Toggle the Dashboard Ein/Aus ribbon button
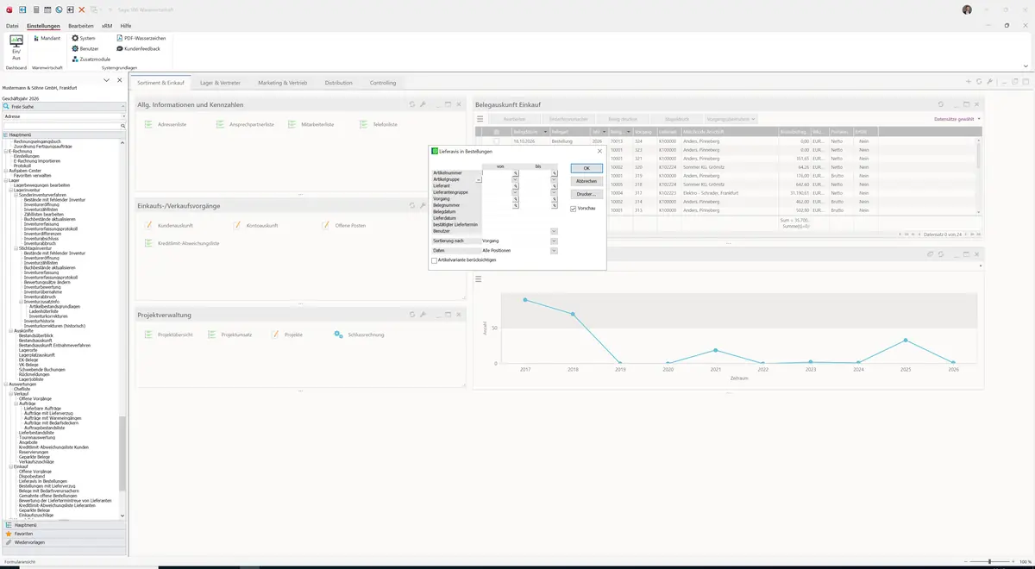The height and width of the screenshot is (569, 1035). [x=16, y=48]
